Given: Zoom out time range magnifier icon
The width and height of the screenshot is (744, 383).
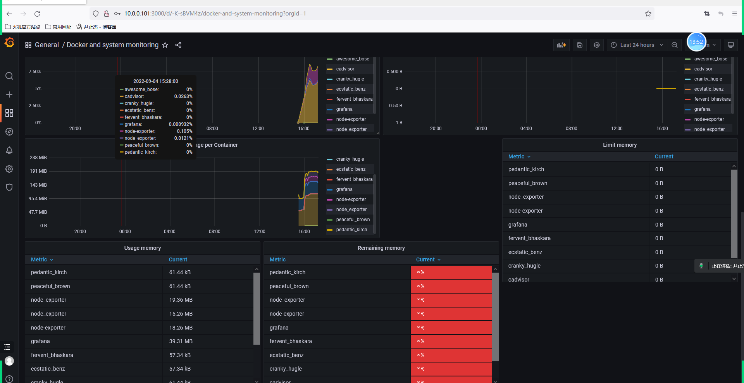Looking at the screenshot, I should click(675, 45).
